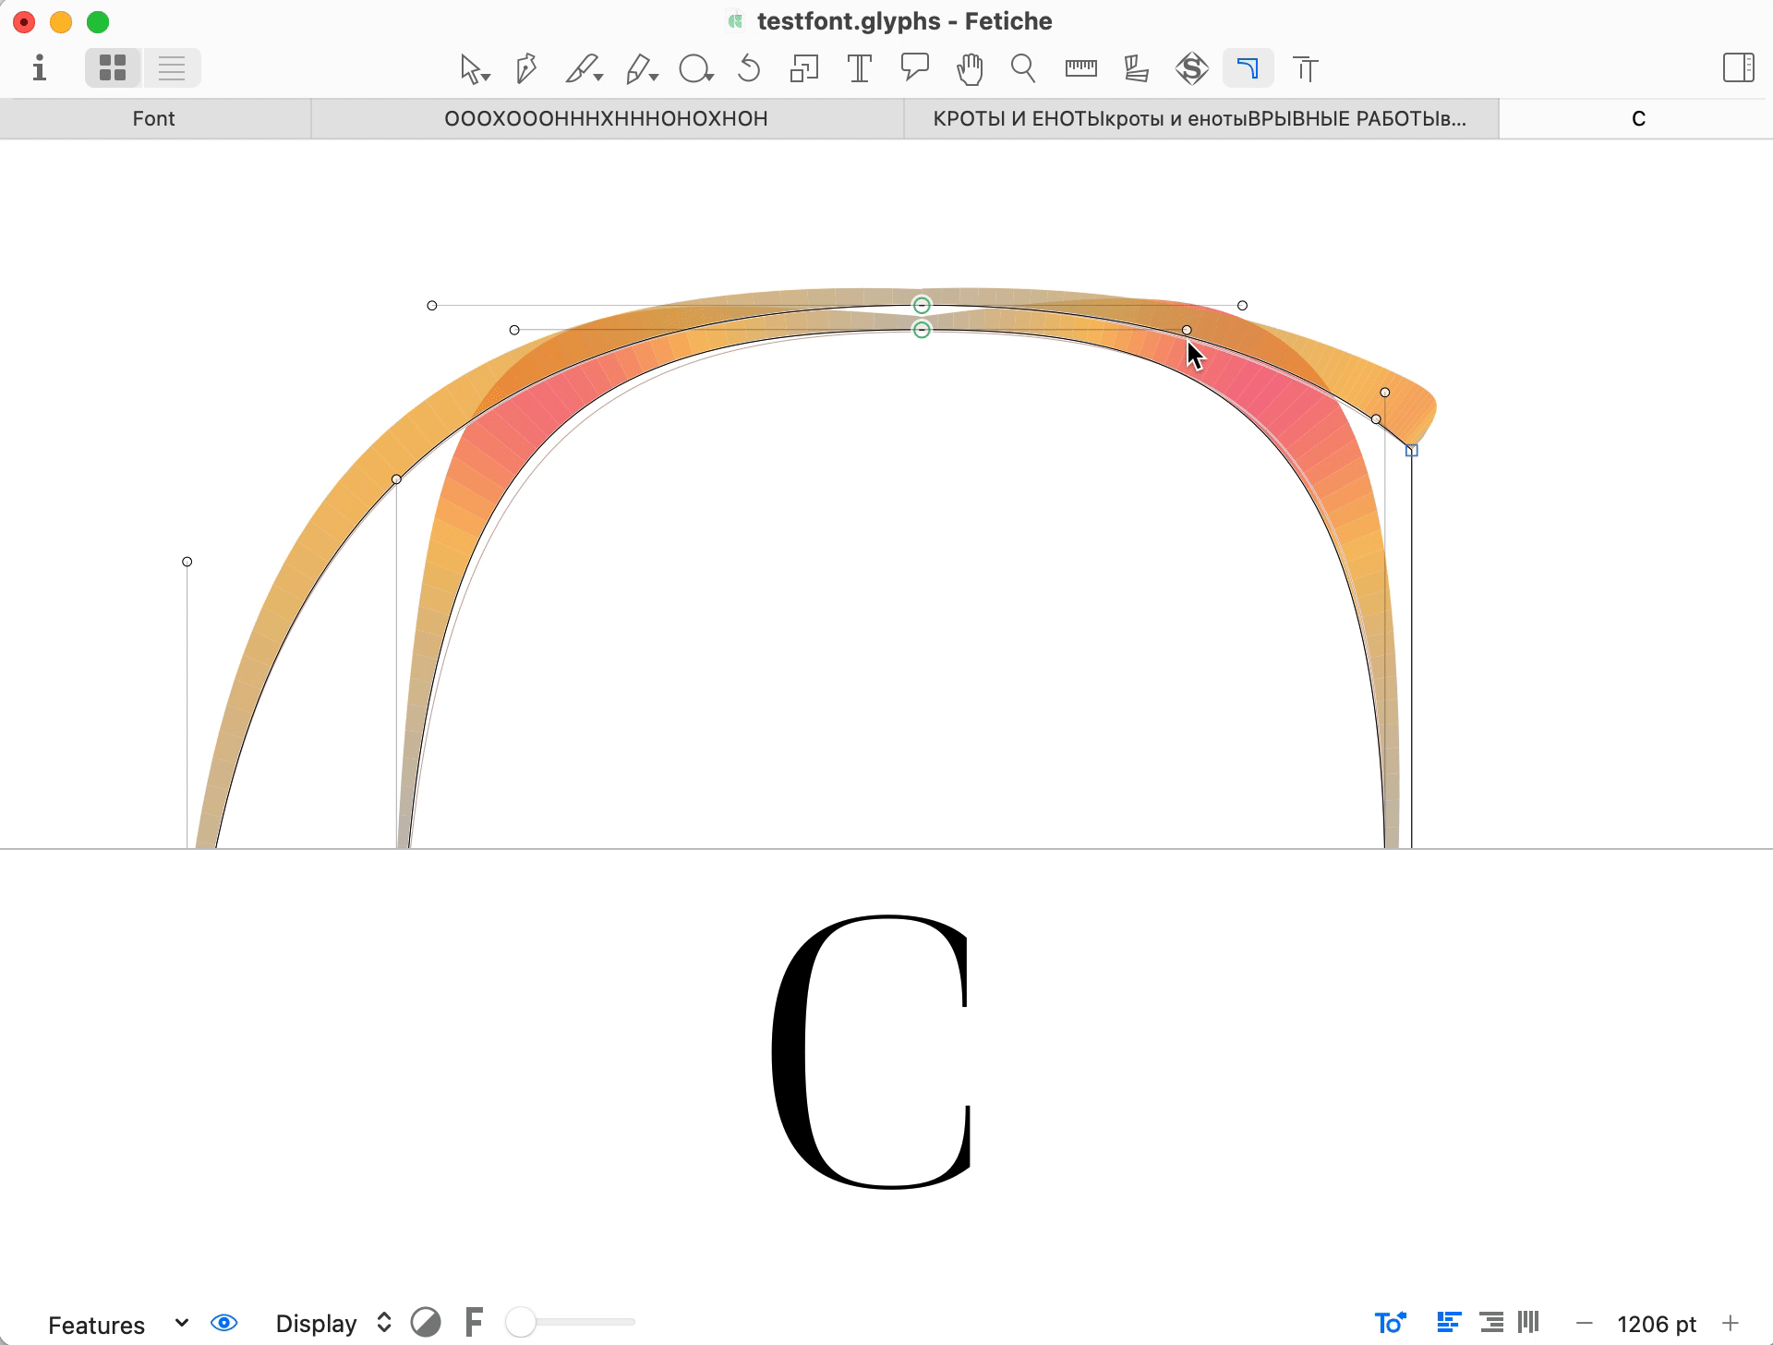The width and height of the screenshot is (1773, 1345).
Task: Open the Font tab
Action: point(154,117)
